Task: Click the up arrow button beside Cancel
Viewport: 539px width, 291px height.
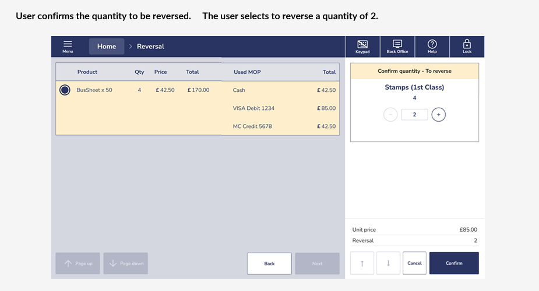Action: pyautogui.click(x=362, y=263)
